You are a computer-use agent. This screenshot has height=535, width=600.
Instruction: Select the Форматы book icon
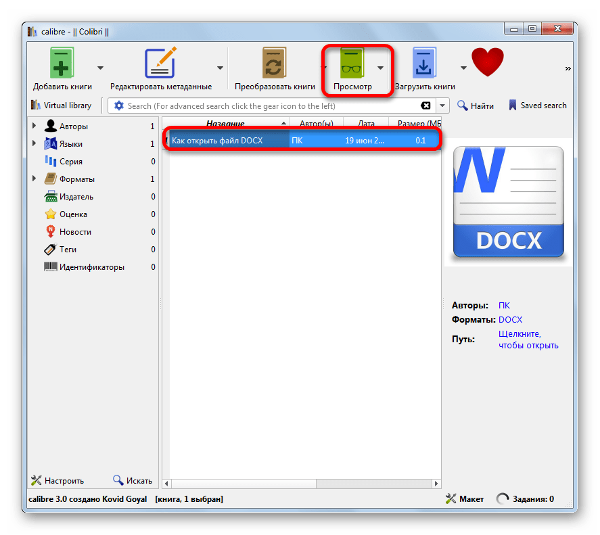coord(51,179)
